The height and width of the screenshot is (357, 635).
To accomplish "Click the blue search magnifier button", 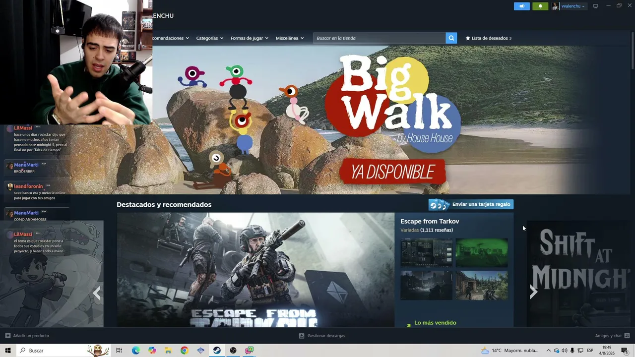I will (x=451, y=38).
